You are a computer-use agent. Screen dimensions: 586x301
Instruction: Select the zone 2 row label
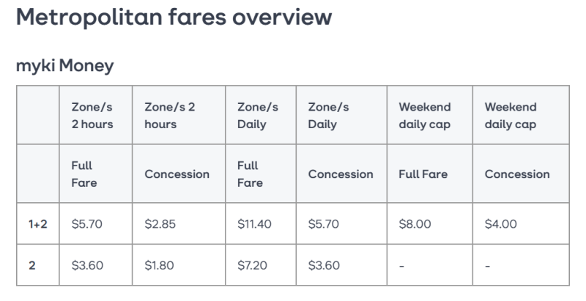coord(32,265)
